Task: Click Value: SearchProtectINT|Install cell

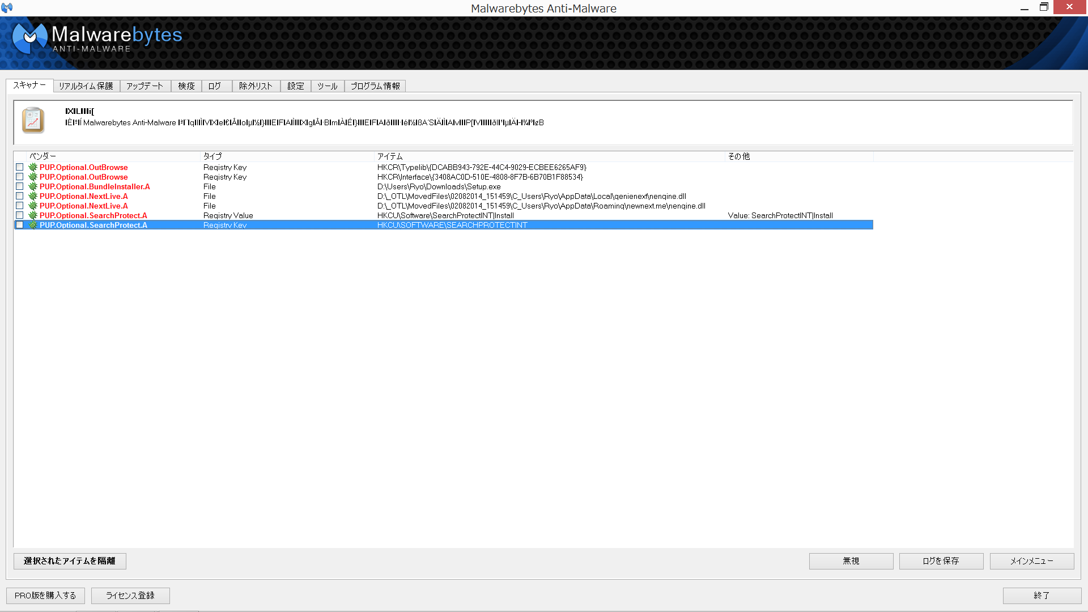Action: (x=780, y=215)
